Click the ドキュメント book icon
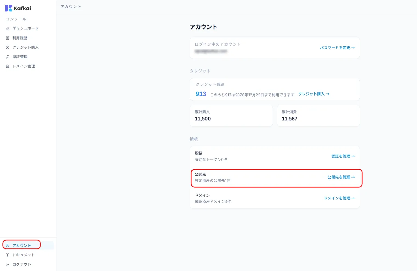Viewport: 417px width, 271px height. [8, 255]
